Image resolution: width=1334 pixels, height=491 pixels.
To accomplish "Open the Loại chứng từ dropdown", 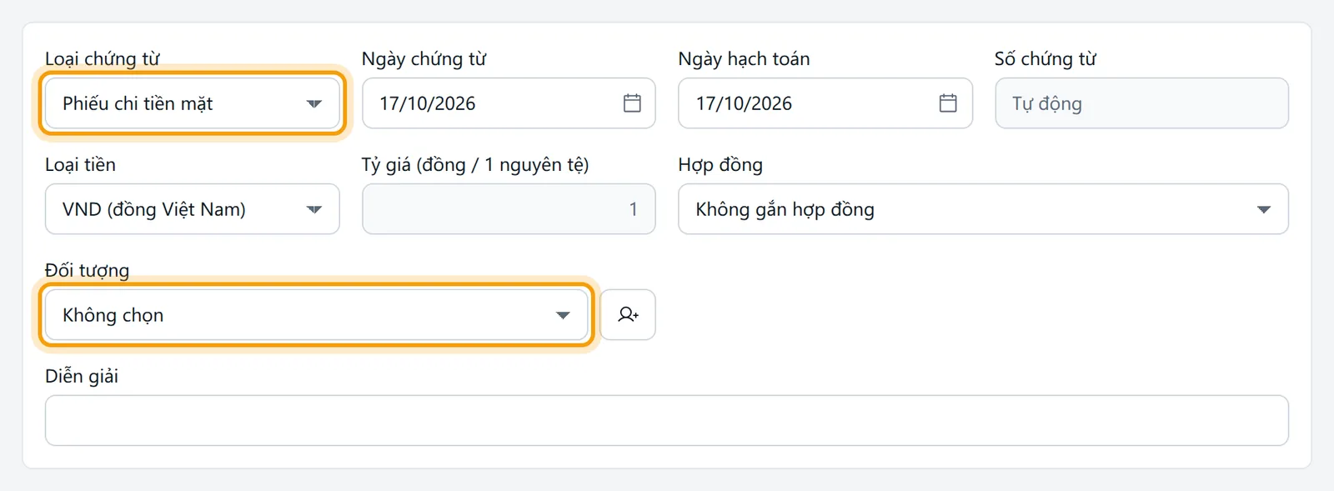I will click(x=192, y=103).
